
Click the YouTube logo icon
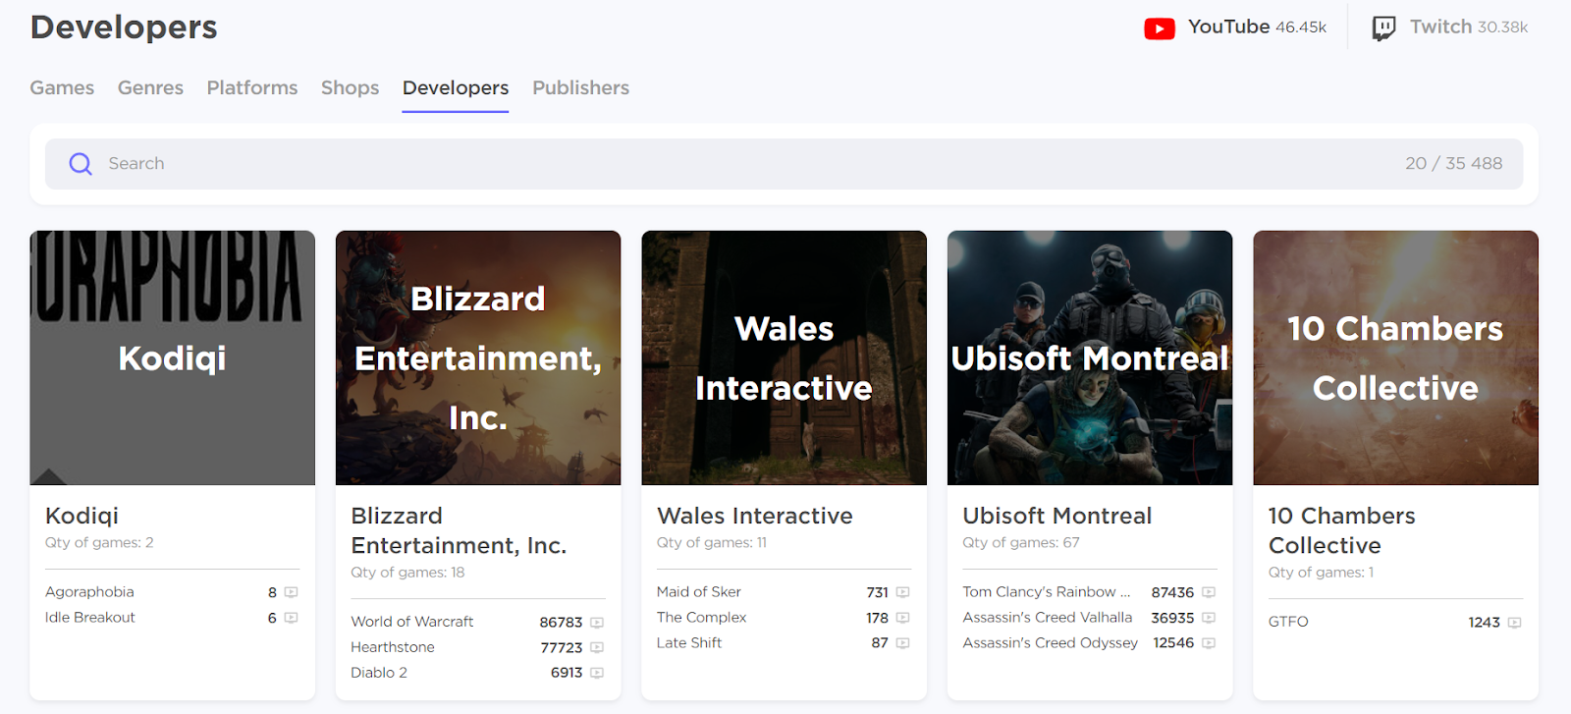point(1160,28)
